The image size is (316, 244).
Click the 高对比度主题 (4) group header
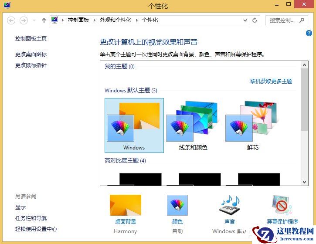125,161
